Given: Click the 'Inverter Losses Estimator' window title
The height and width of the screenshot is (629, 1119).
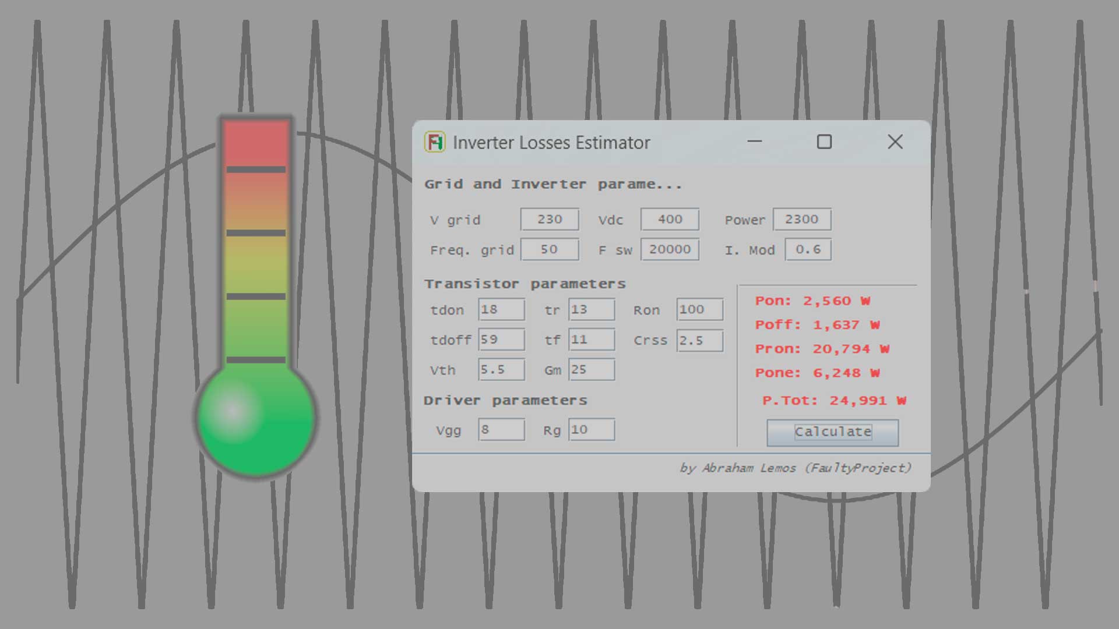Looking at the screenshot, I should coord(551,143).
